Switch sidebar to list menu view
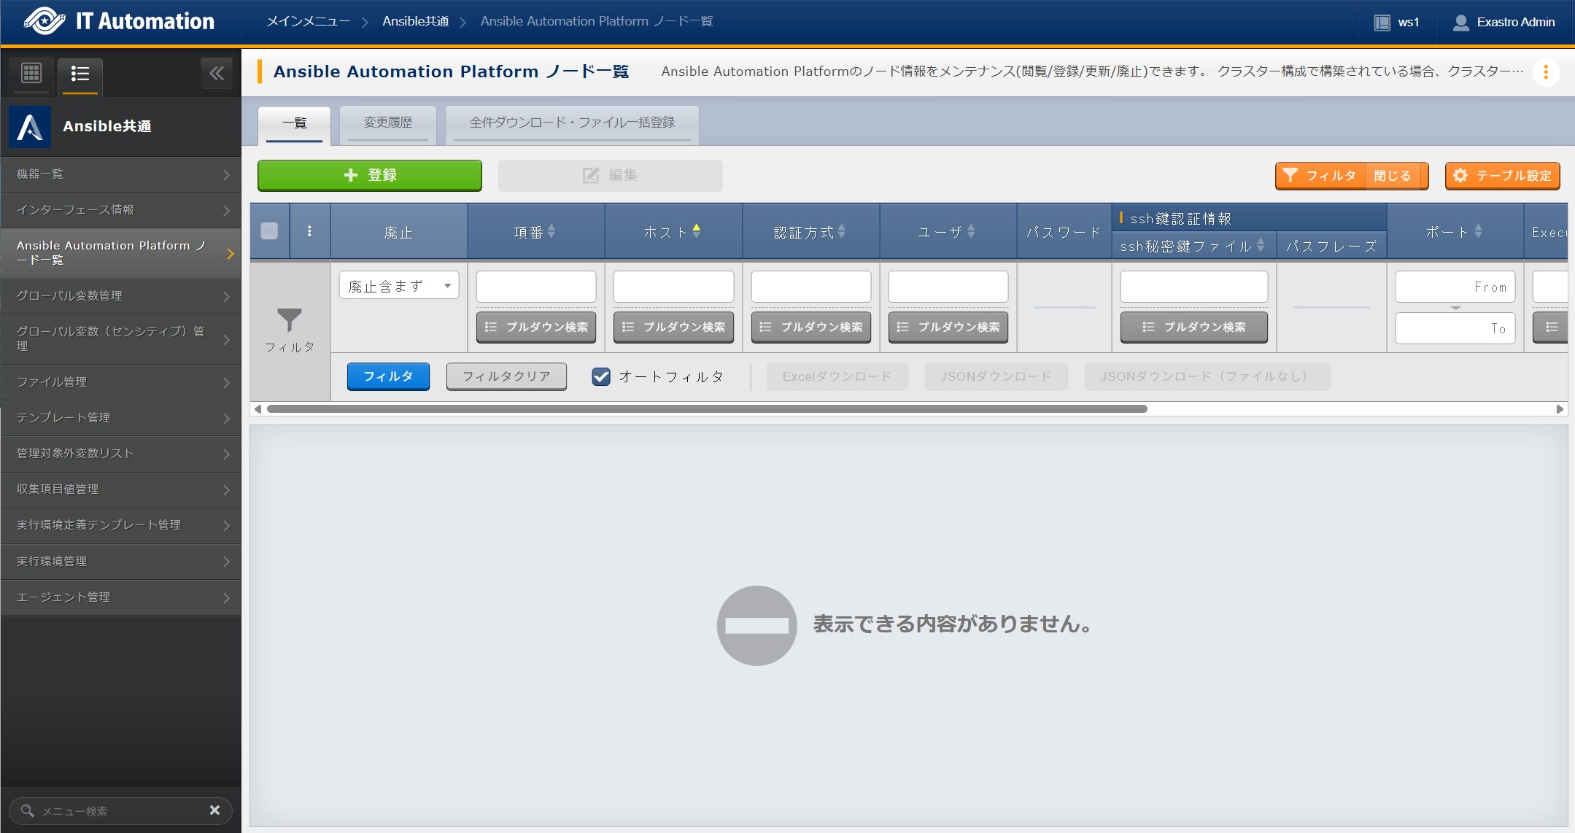 point(80,74)
